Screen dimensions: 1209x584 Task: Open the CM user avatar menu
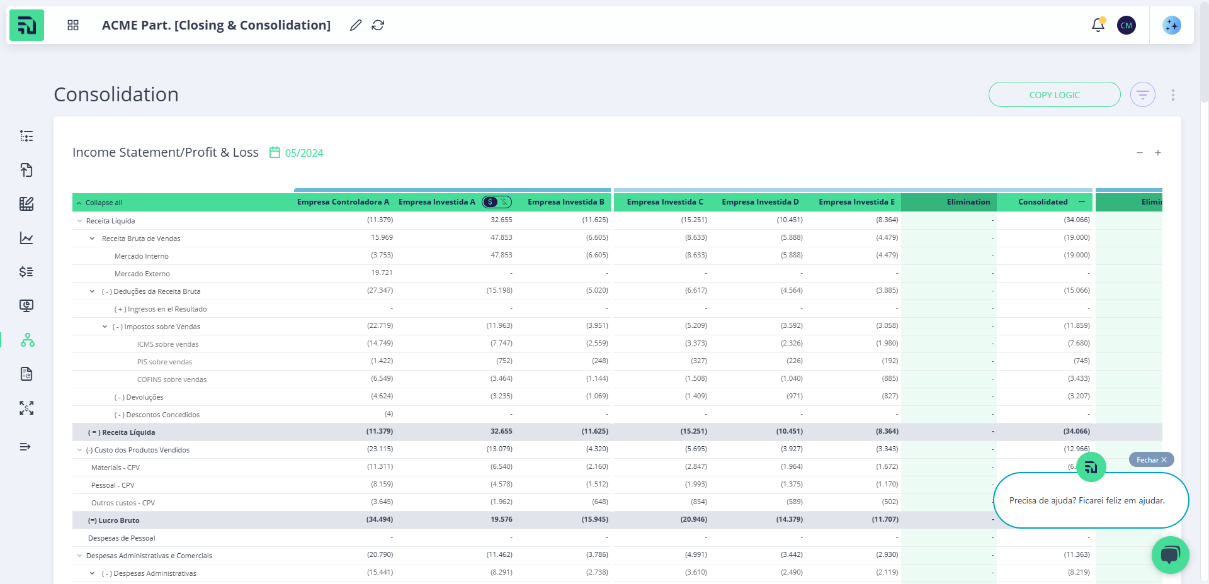point(1127,25)
